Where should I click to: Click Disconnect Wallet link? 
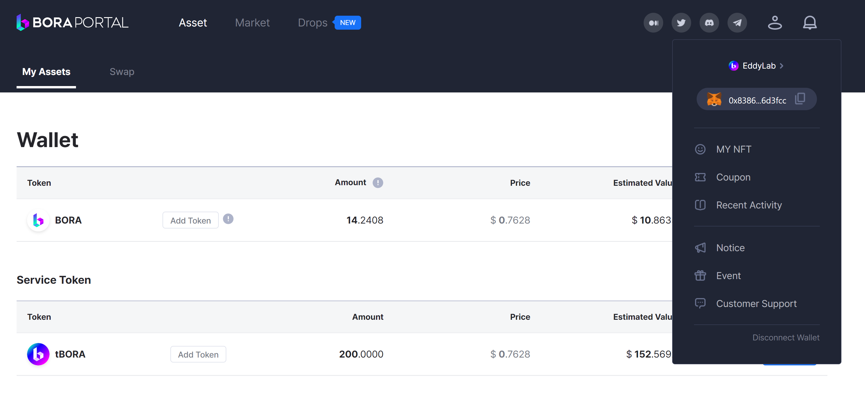click(x=785, y=337)
